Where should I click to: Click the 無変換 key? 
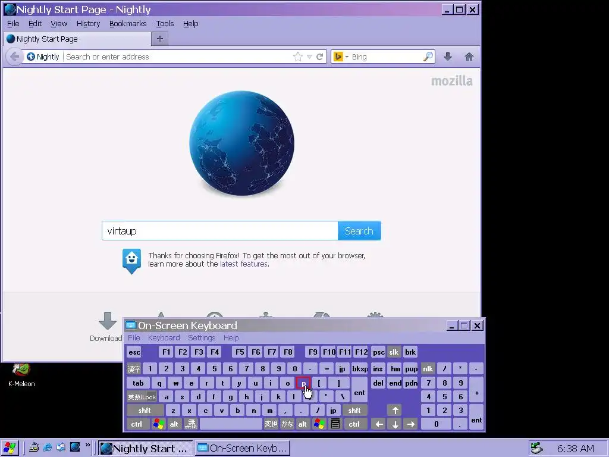pos(190,424)
